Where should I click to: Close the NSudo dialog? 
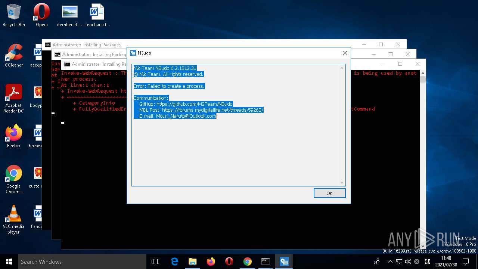click(x=345, y=53)
